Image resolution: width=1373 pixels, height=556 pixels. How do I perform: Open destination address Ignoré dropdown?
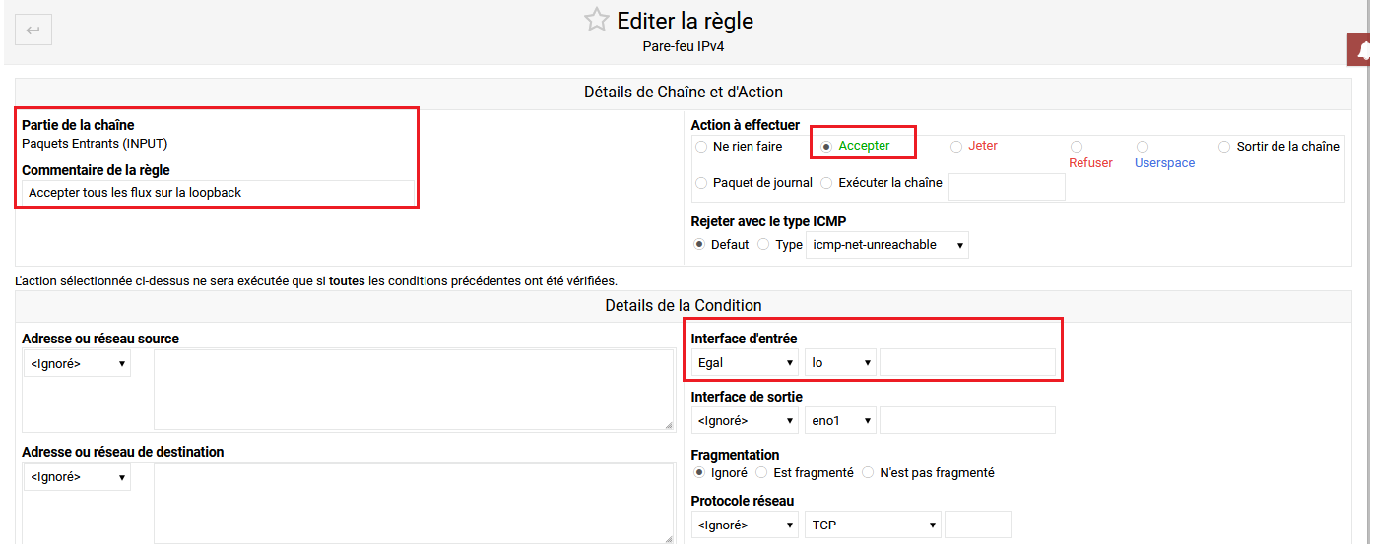coord(77,477)
